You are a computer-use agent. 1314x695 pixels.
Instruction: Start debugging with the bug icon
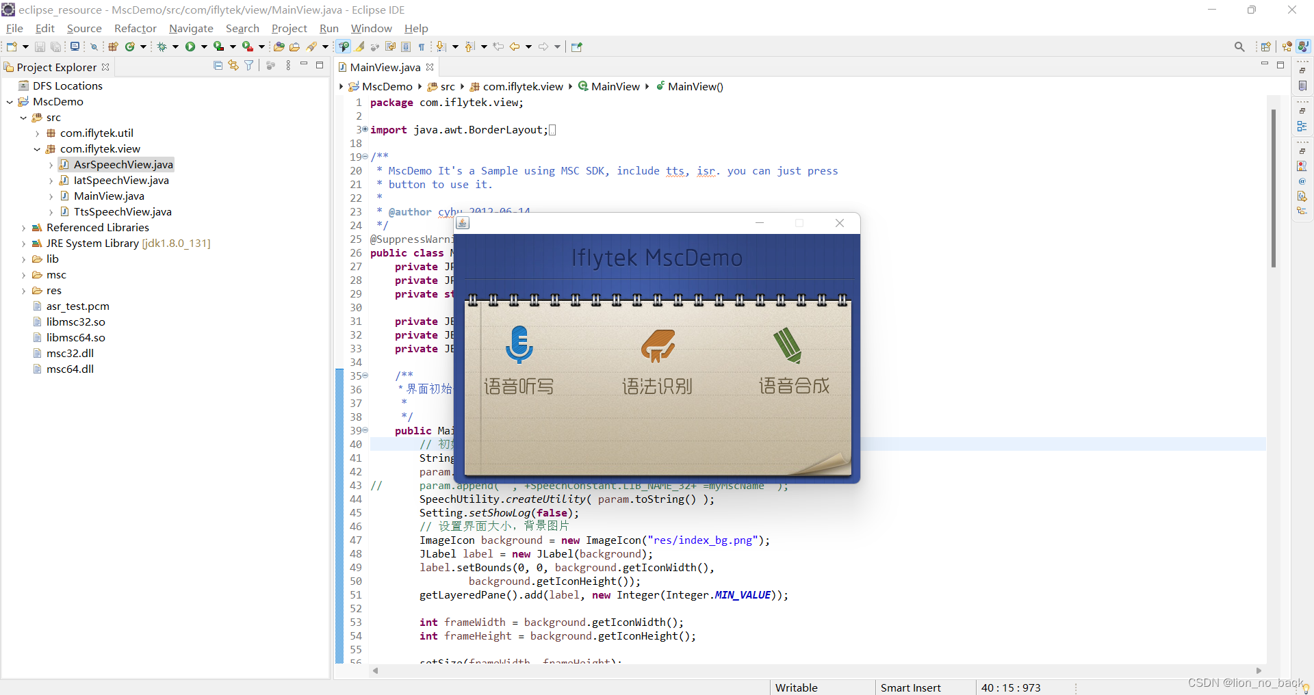click(x=162, y=47)
